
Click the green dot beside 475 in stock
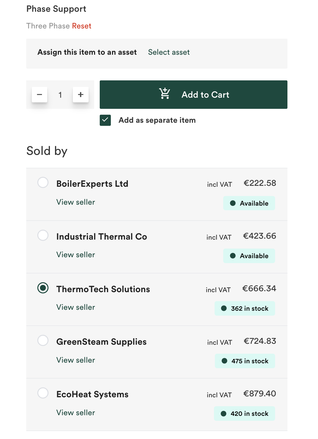click(224, 361)
